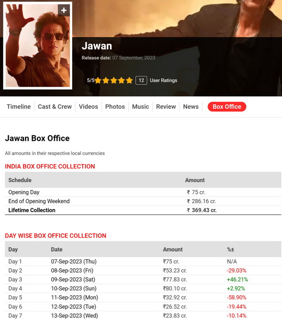Go to the Photos tab
282x320 pixels.
[x=115, y=107]
